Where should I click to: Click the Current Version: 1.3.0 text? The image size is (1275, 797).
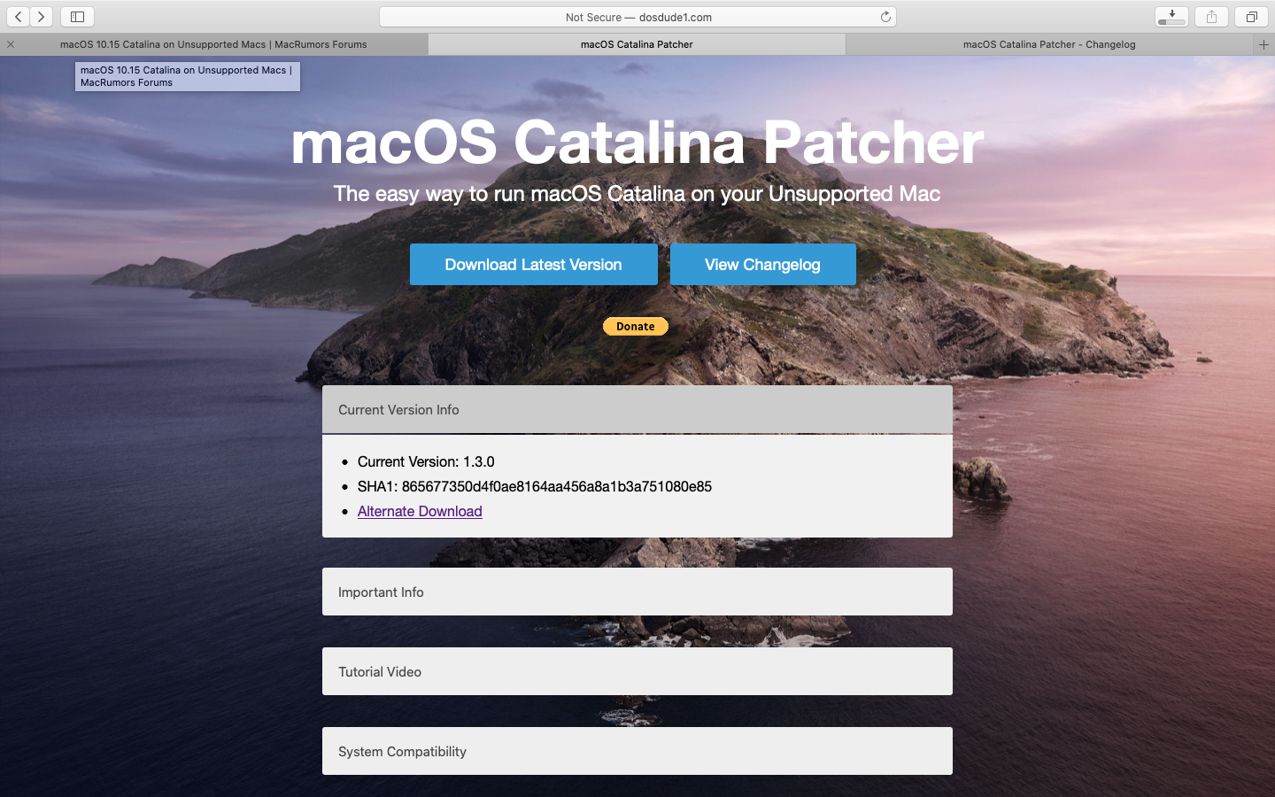pos(426,461)
